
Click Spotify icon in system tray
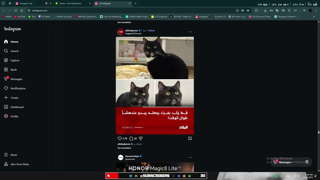point(276,176)
